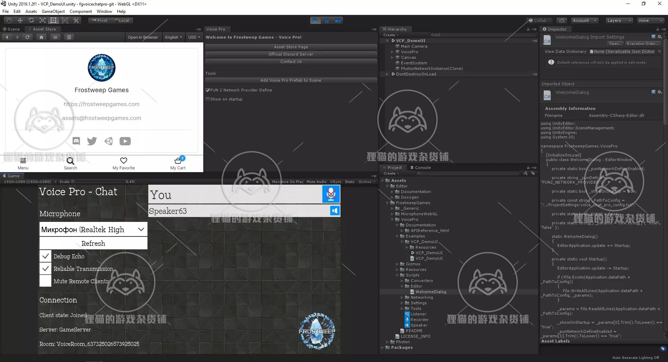Toggle your microphone mute in game
The width and height of the screenshot is (668, 362).
click(x=331, y=194)
